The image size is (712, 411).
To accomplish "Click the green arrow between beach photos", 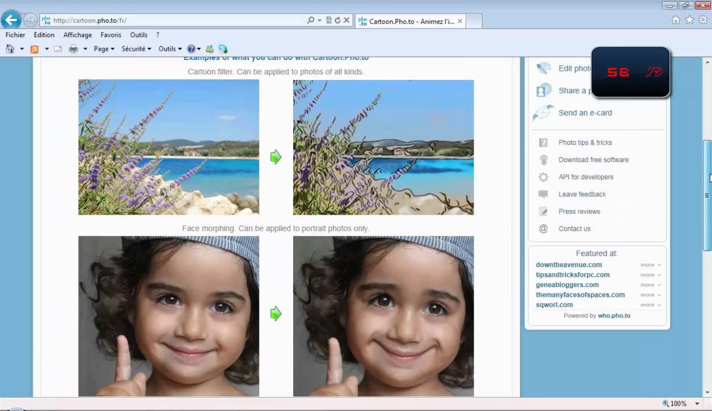I will coord(276,157).
